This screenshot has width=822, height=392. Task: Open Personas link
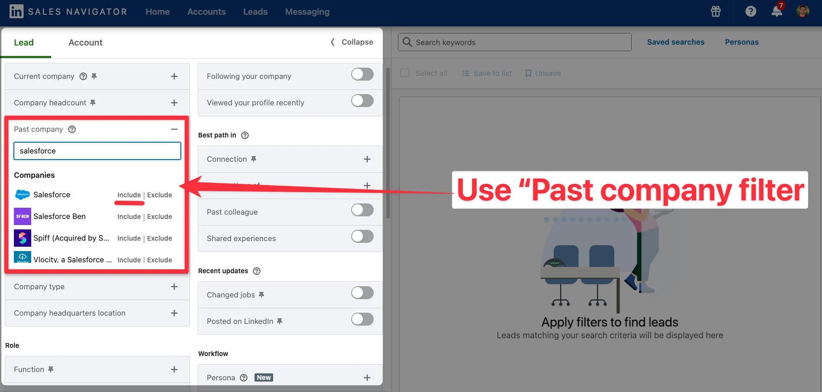742,42
